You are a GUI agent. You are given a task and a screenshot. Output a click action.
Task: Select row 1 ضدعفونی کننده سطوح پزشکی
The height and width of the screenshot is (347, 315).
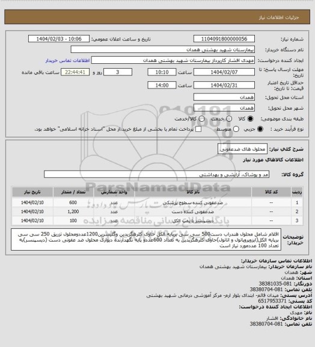coord(157,202)
